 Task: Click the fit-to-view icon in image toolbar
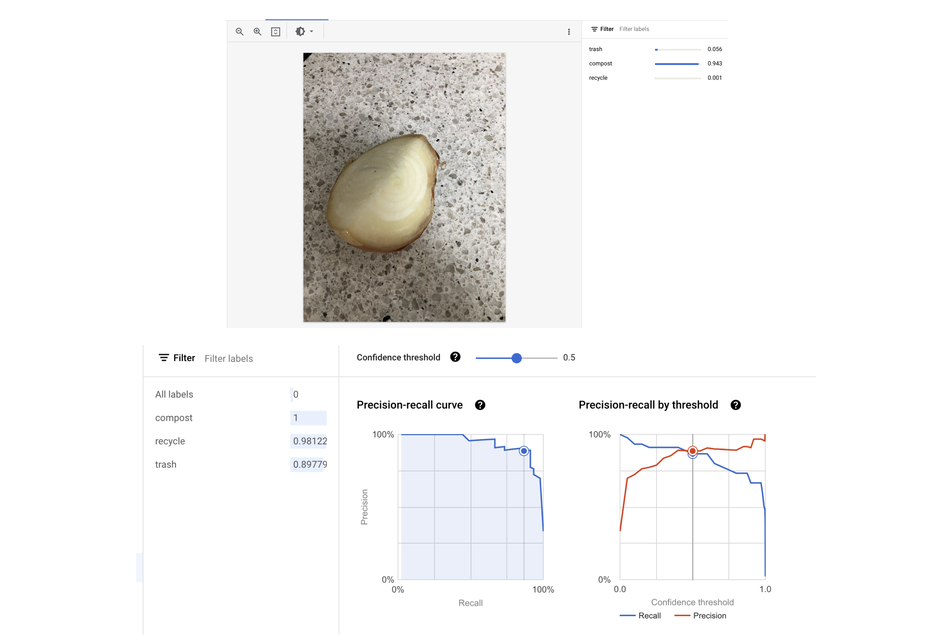pos(276,31)
